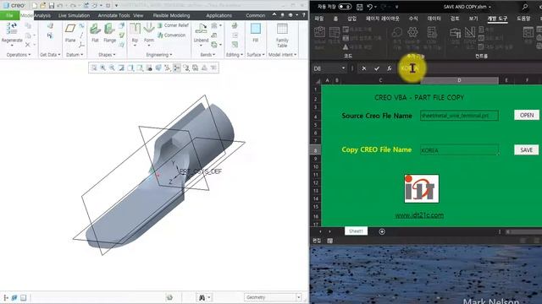The height and width of the screenshot is (304, 542).
Task: Open the 삽입 tab in Excel
Action: (352, 19)
